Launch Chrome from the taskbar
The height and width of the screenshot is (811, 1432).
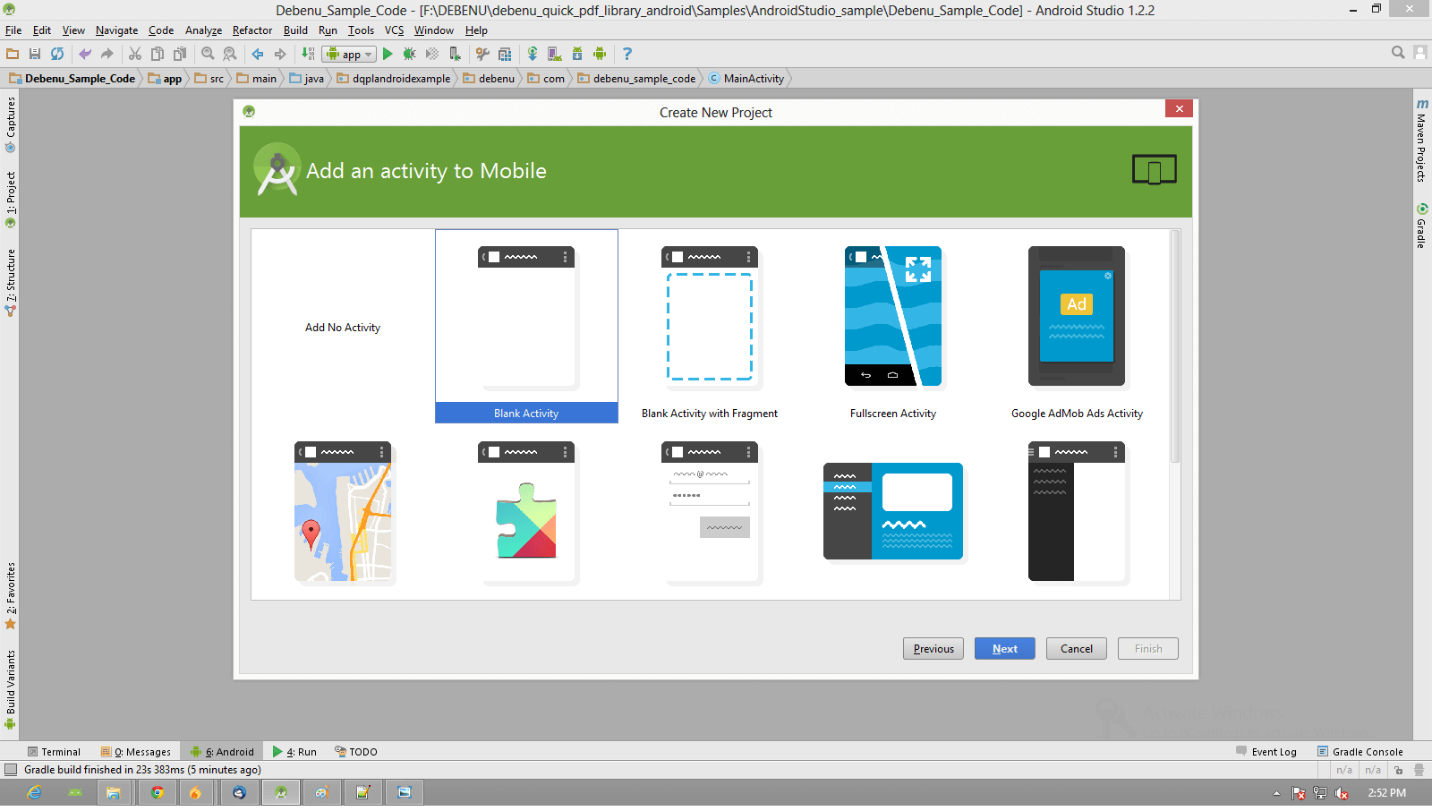(156, 792)
